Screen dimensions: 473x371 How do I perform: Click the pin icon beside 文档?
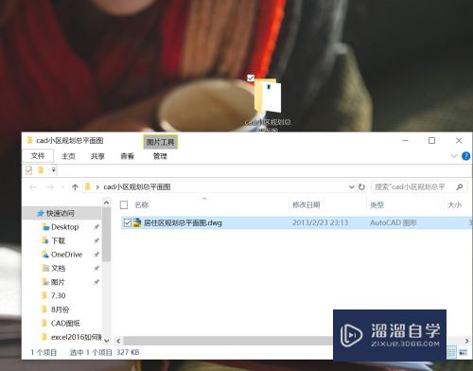click(x=96, y=268)
